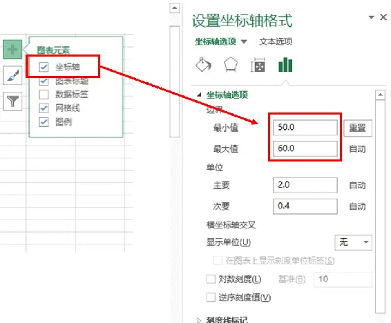This screenshot has width=391, height=323.
Task: Expand the 刻度线标记 section
Action: pyautogui.click(x=199, y=320)
